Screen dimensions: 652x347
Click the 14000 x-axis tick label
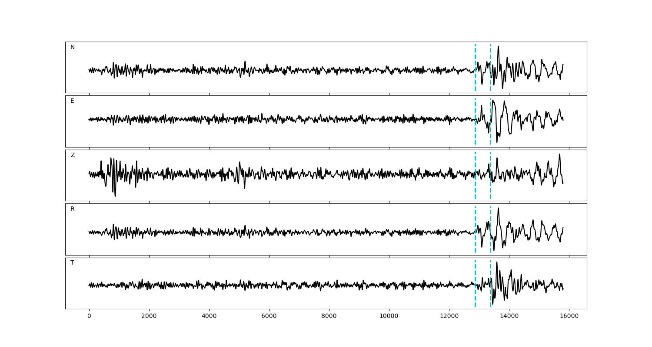click(x=509, y=317)
